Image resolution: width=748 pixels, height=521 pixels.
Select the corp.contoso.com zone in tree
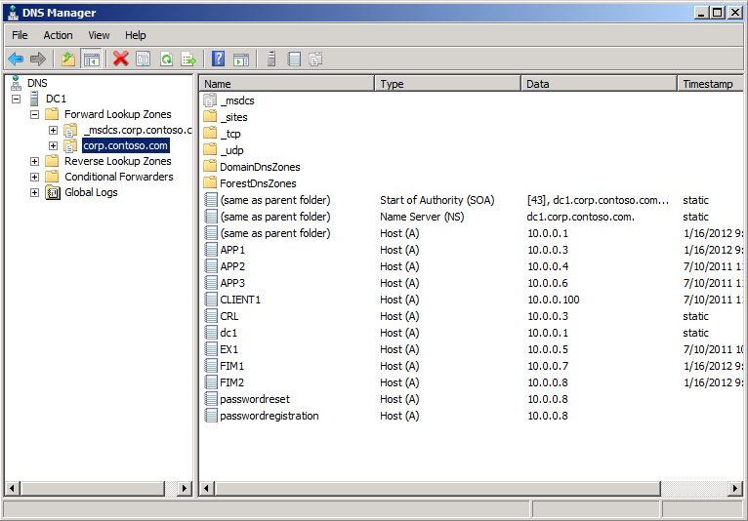[x=125, y=146]
